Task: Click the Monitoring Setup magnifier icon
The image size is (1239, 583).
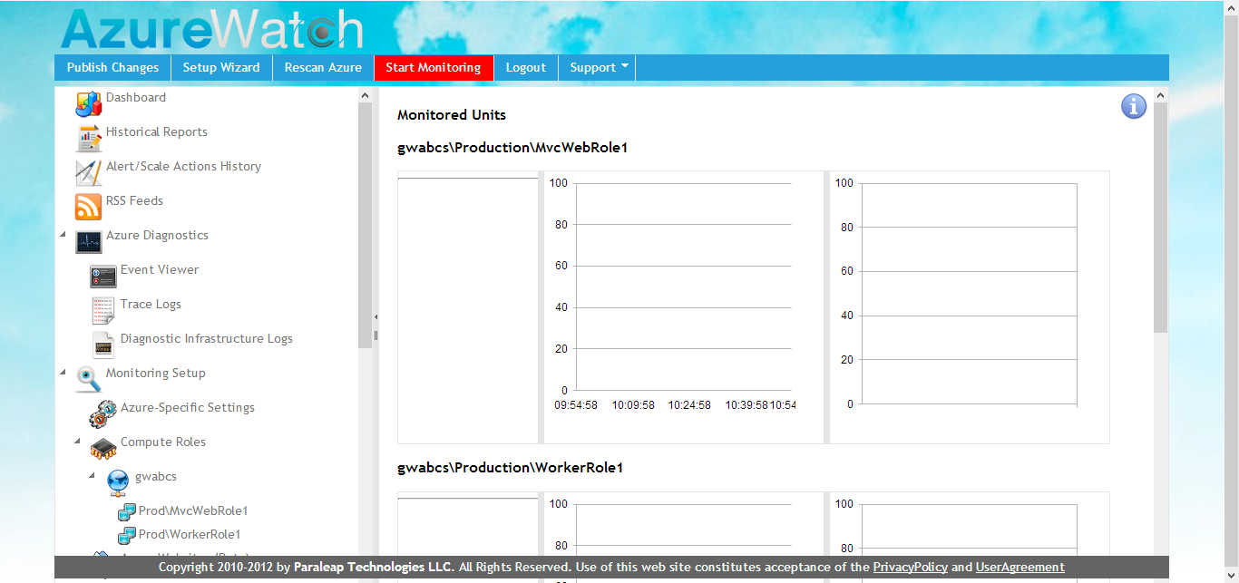Action: (88, 379)
